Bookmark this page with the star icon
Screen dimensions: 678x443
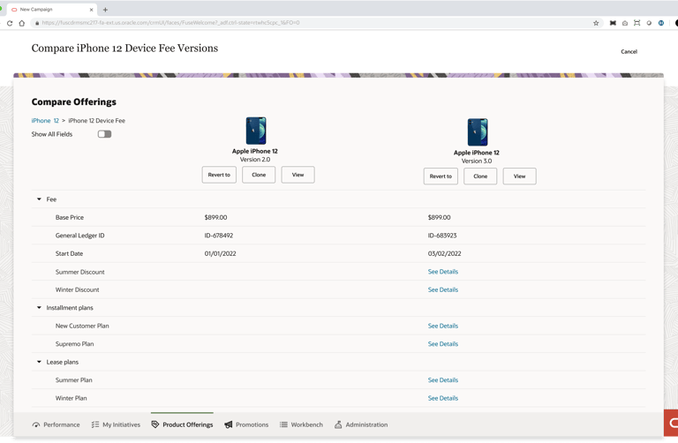[x=596, y=23]
